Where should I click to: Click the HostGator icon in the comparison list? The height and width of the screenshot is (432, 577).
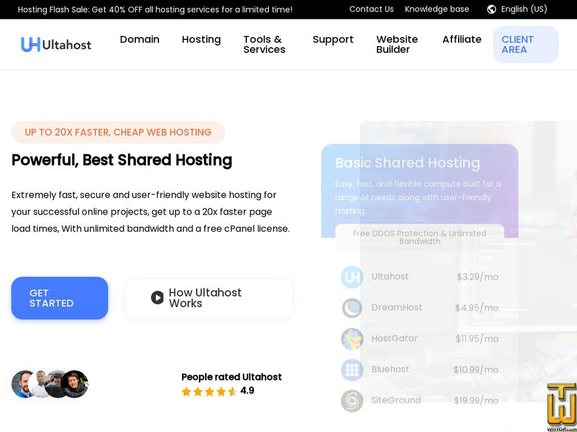tap(352, 339)
